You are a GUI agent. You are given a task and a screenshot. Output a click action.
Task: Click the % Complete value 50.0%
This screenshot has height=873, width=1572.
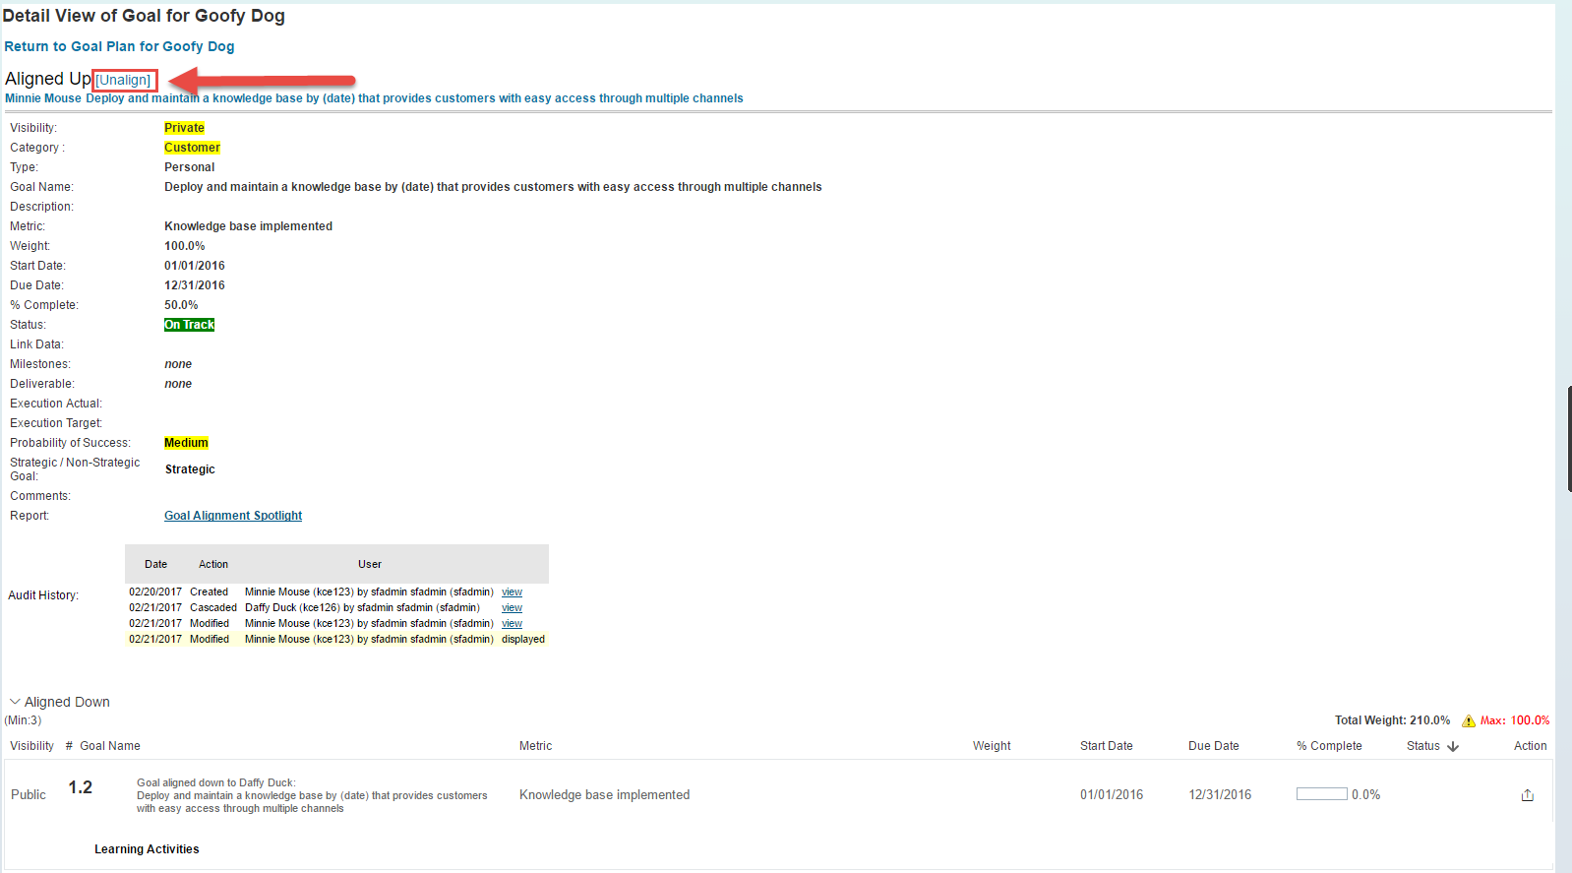pyautogui.click(x=181, y=305)
